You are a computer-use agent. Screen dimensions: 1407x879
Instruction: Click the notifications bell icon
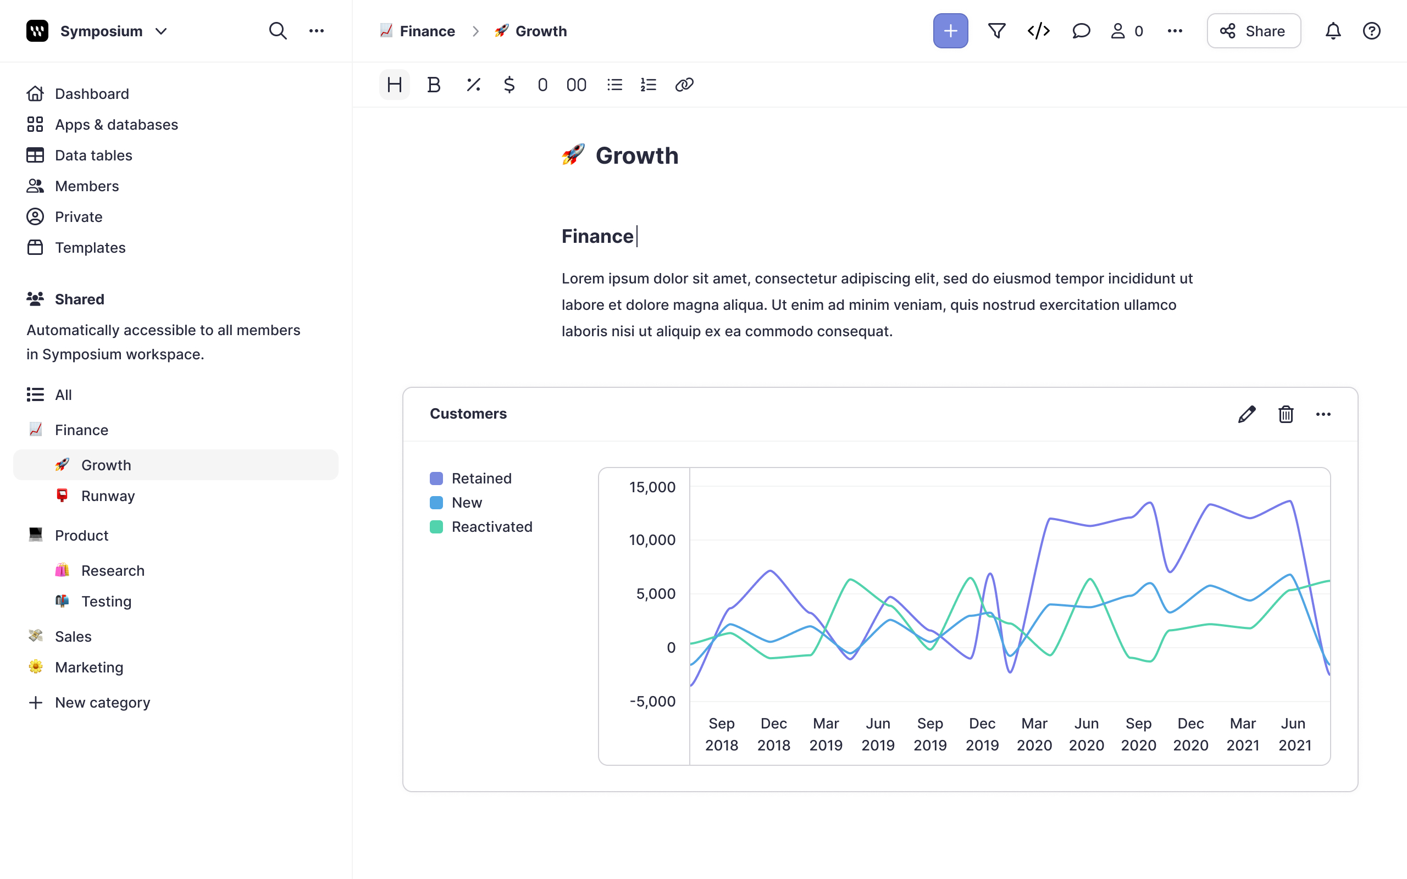point(1333,31)
